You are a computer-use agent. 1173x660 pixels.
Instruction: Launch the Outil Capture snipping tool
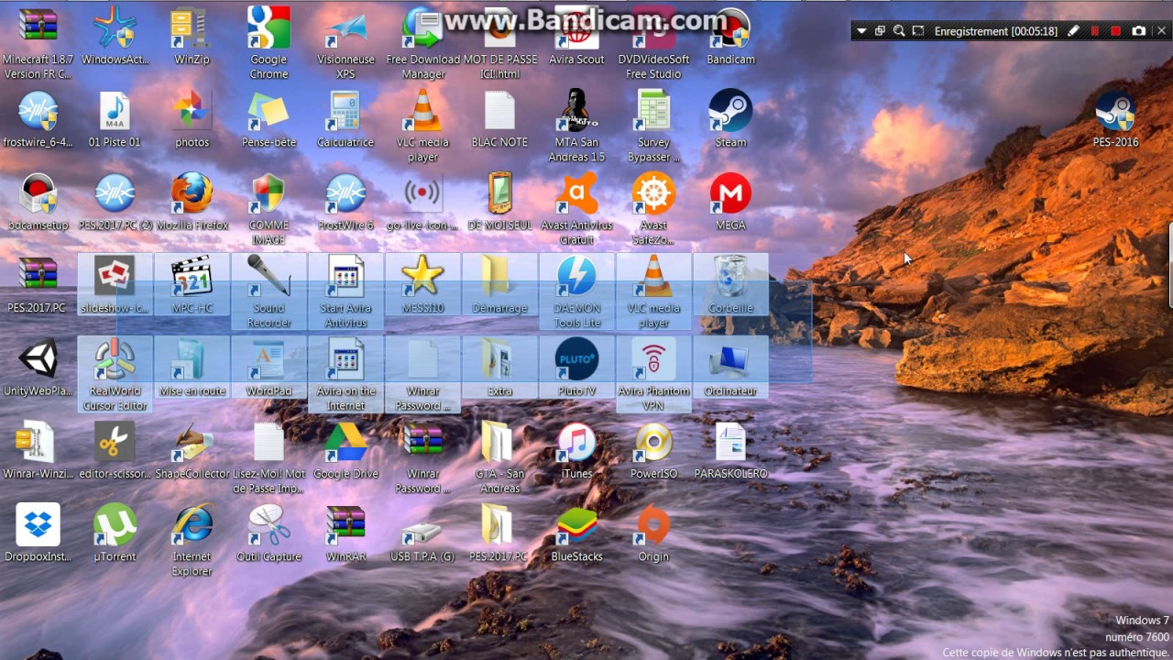click(x=269, y=524)
